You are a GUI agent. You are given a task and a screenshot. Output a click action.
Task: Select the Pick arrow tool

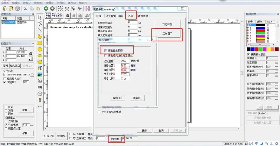pos(40,17)
